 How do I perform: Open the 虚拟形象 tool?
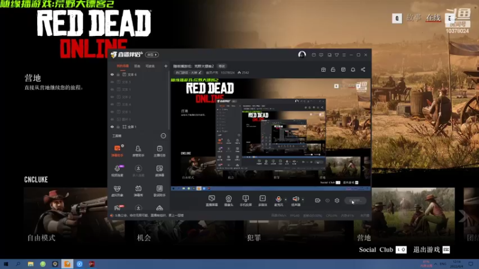(117, 191)
